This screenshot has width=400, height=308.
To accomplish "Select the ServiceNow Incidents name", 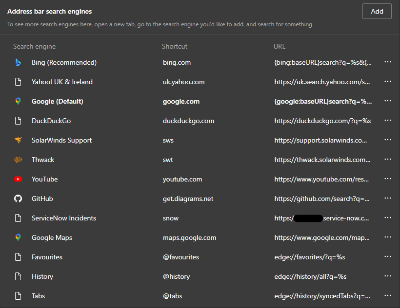I will pos(64,218).
